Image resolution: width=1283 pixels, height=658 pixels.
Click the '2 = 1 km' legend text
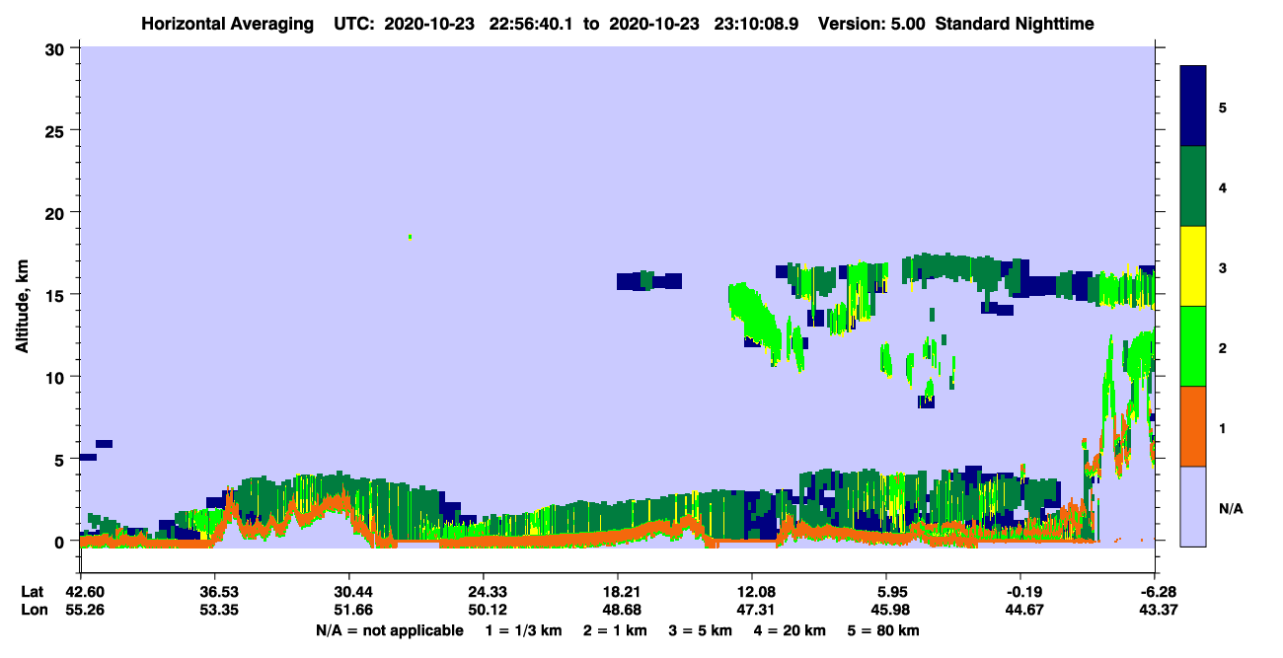(x=615, y=630)
